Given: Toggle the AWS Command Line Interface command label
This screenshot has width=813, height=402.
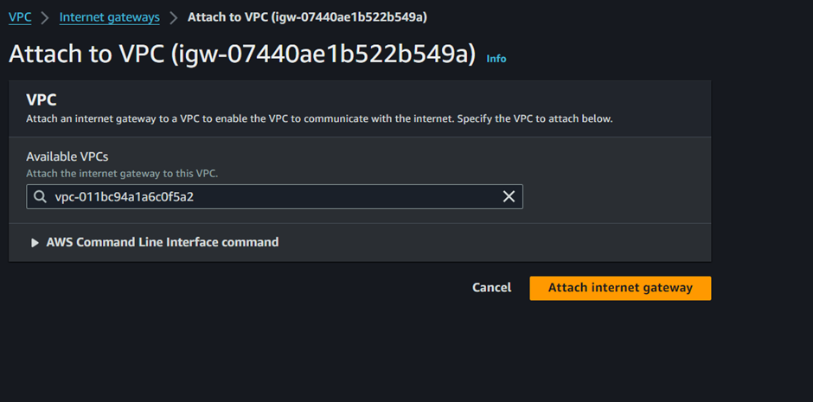Looking at the screenshot, I should tap(163, 242).
